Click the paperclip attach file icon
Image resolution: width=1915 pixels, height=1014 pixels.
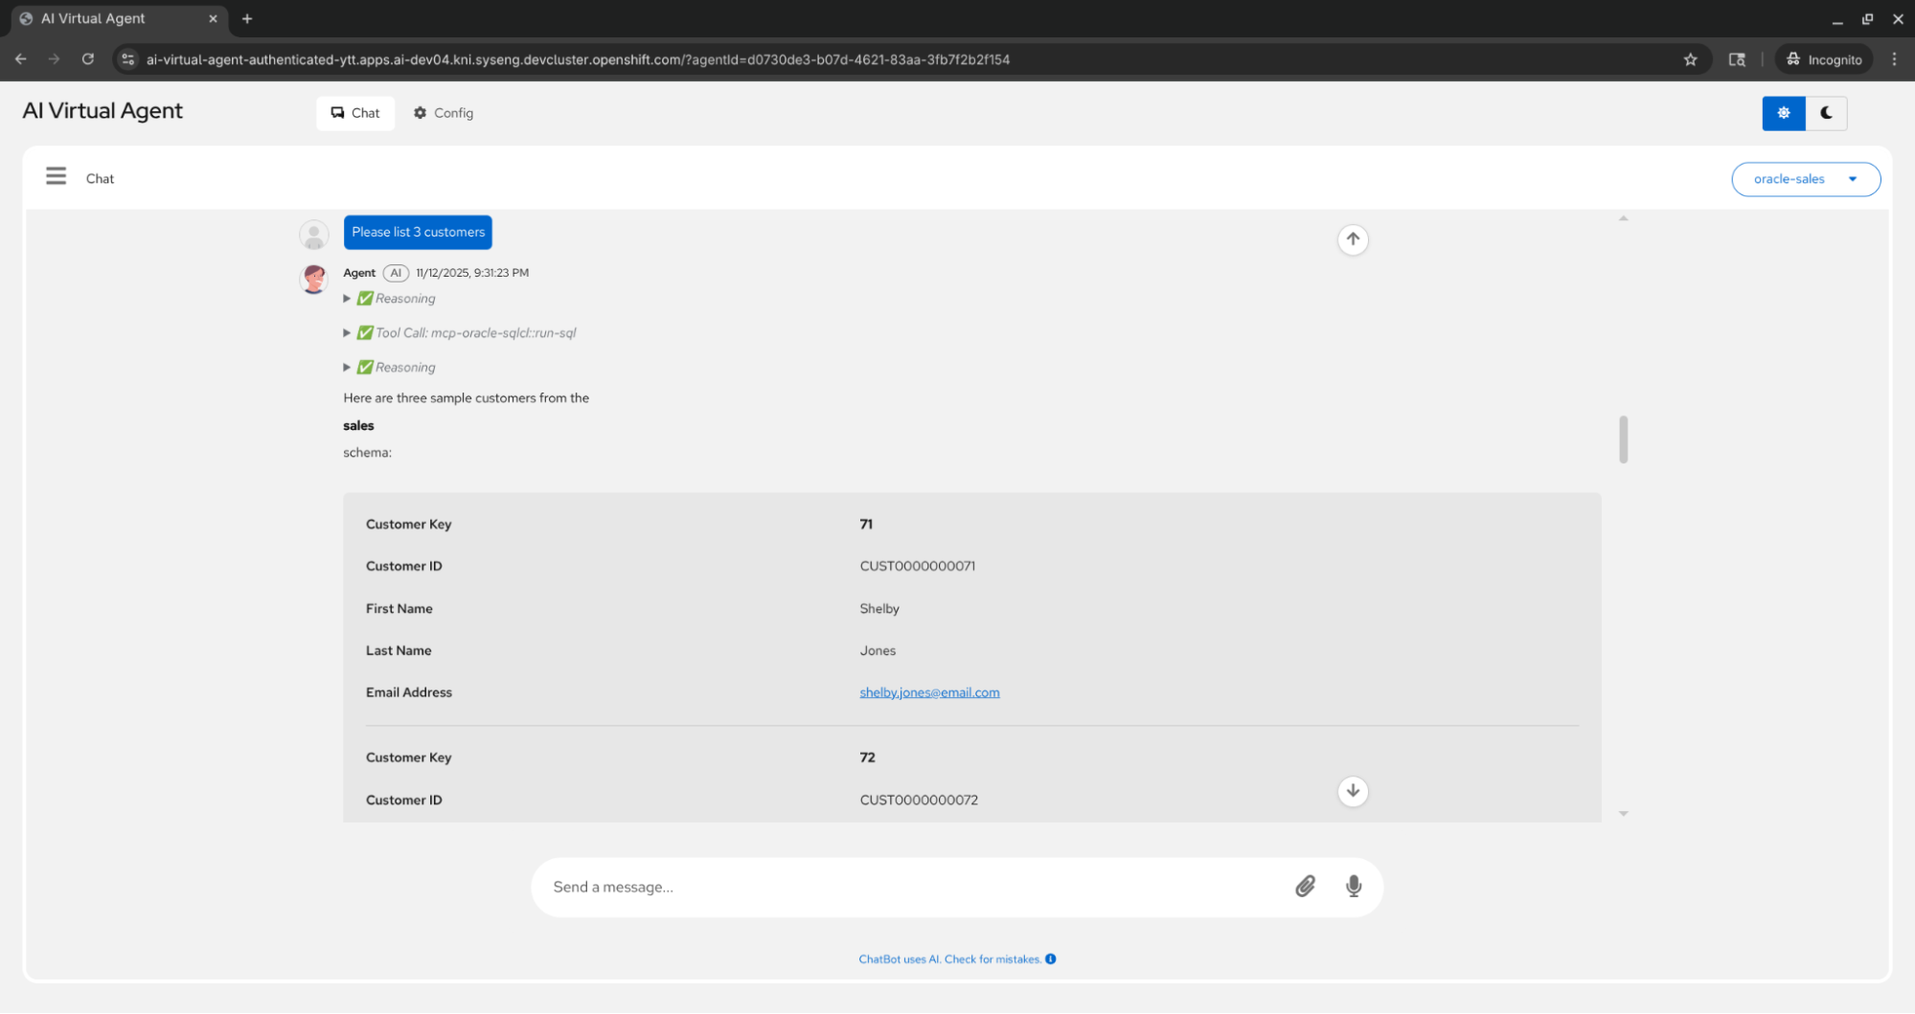pos(1305,887)
